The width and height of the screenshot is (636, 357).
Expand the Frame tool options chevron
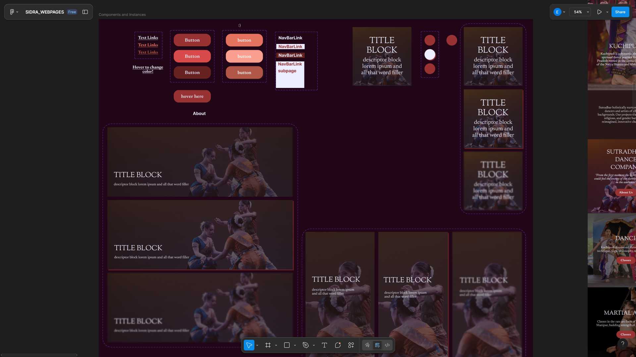coord(276,345)
